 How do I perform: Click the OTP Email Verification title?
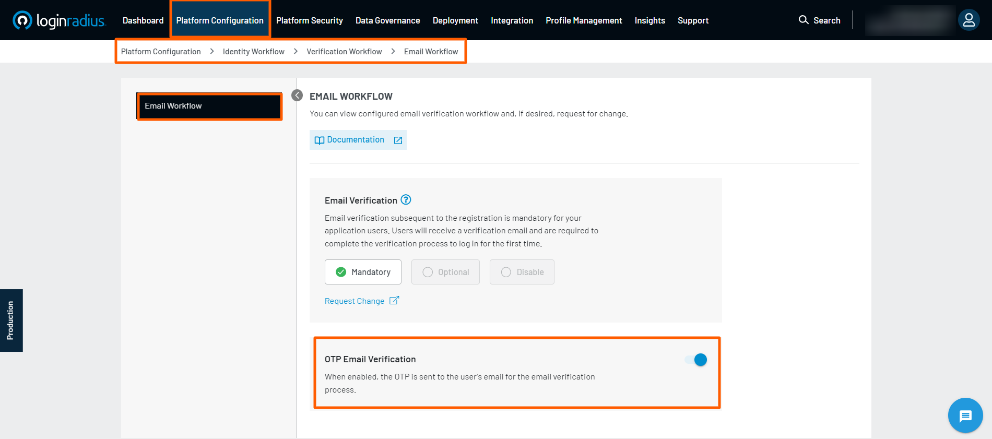[370, 359]
